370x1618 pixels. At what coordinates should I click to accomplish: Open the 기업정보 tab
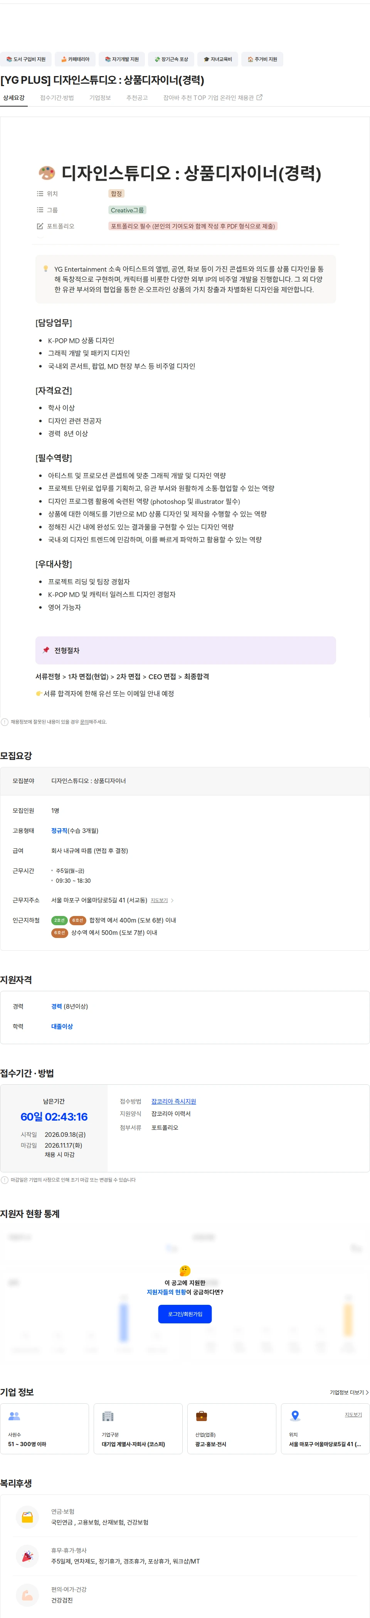(x=100, y=98)
